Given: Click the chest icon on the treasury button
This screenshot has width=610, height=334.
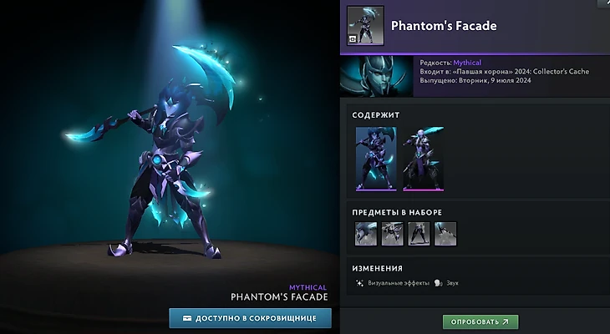Looking at the screenshot, I should tap(187, 318).
